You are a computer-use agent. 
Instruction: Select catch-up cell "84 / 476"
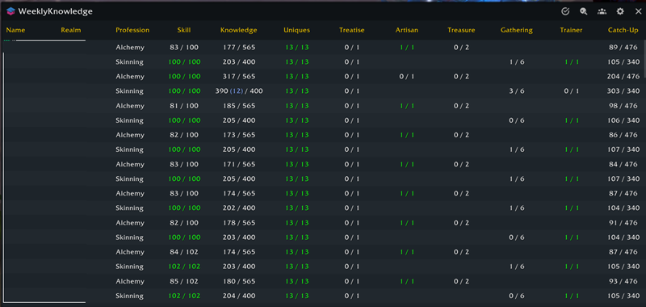tap(623, 165)
